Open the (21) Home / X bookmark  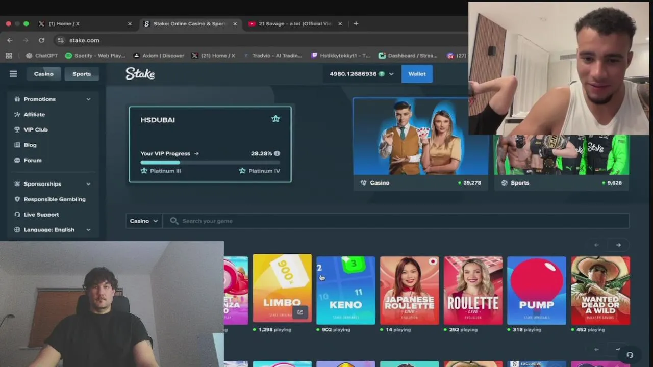click(x=213, y=56)
